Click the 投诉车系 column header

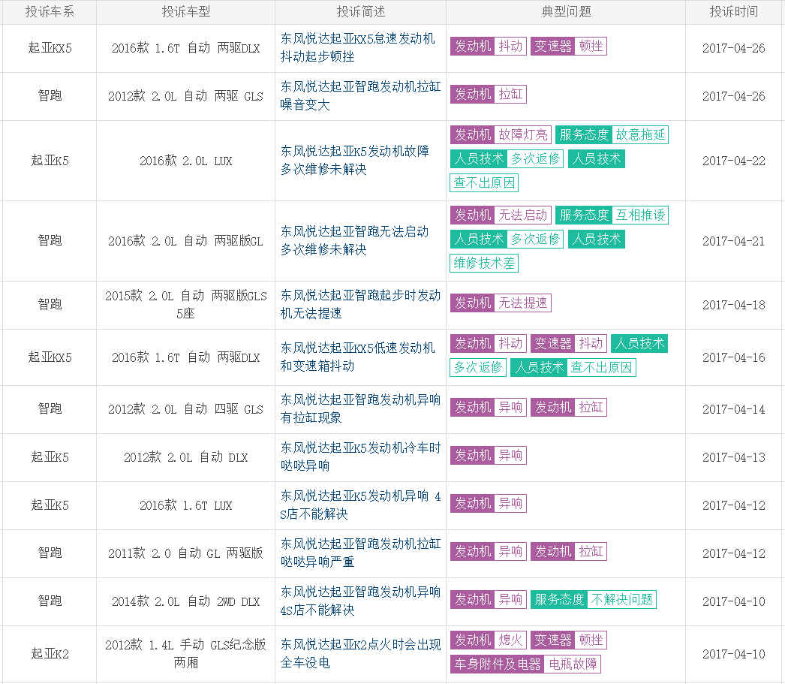pos(50,11)
